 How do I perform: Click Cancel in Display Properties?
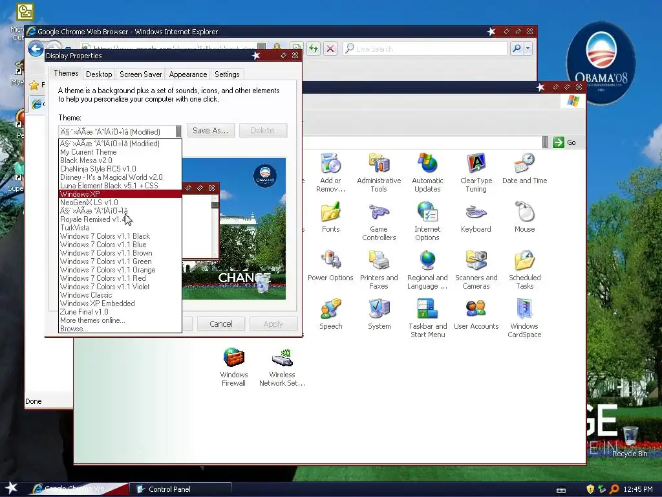[221, 324]
